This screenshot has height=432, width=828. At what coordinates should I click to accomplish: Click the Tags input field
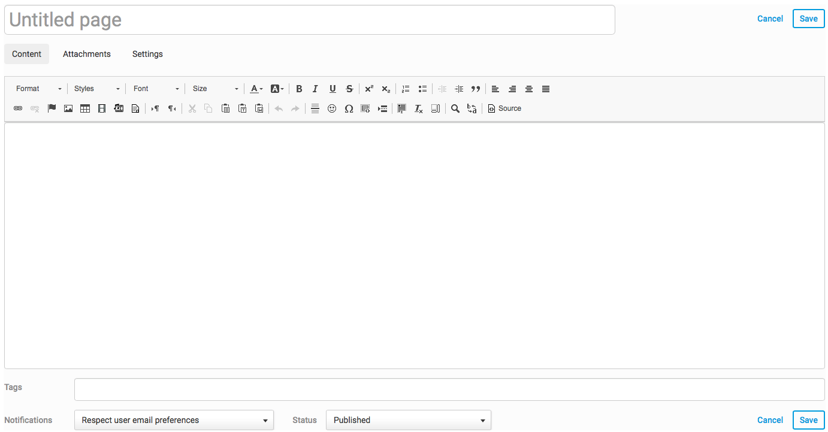tap(449, 389)
